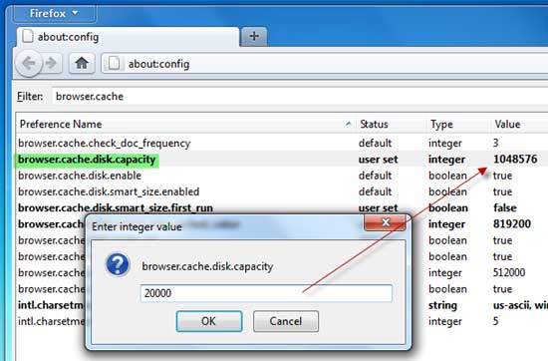This screenshot has height=361, width=548.
Task: Close the Enter integer value dialog
Action: pyautogui.click(x=385, y=222)
